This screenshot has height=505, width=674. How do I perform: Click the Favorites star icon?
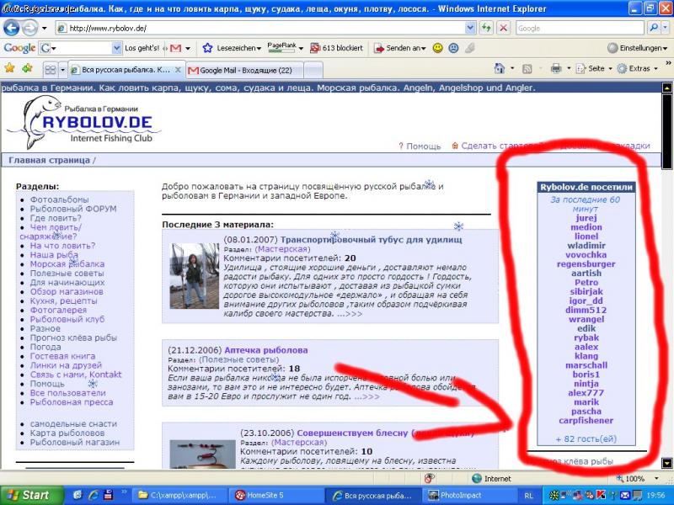tap(9, 68)
